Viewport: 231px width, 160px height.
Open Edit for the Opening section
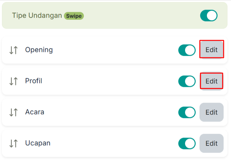point(211,50)
